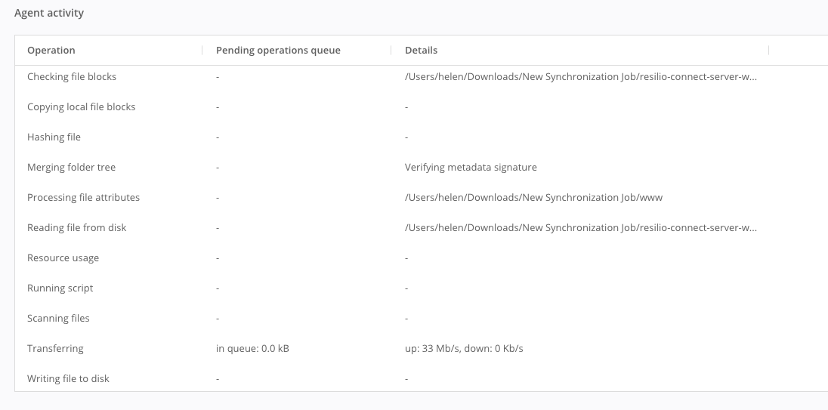Select the Merging folder tree operation

(71, 168)
